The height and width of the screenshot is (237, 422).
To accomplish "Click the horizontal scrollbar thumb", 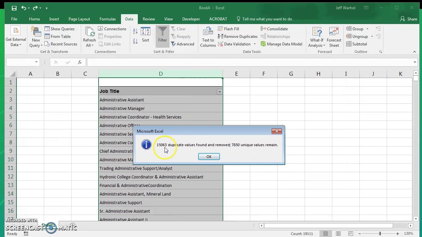I will [328, 225].
